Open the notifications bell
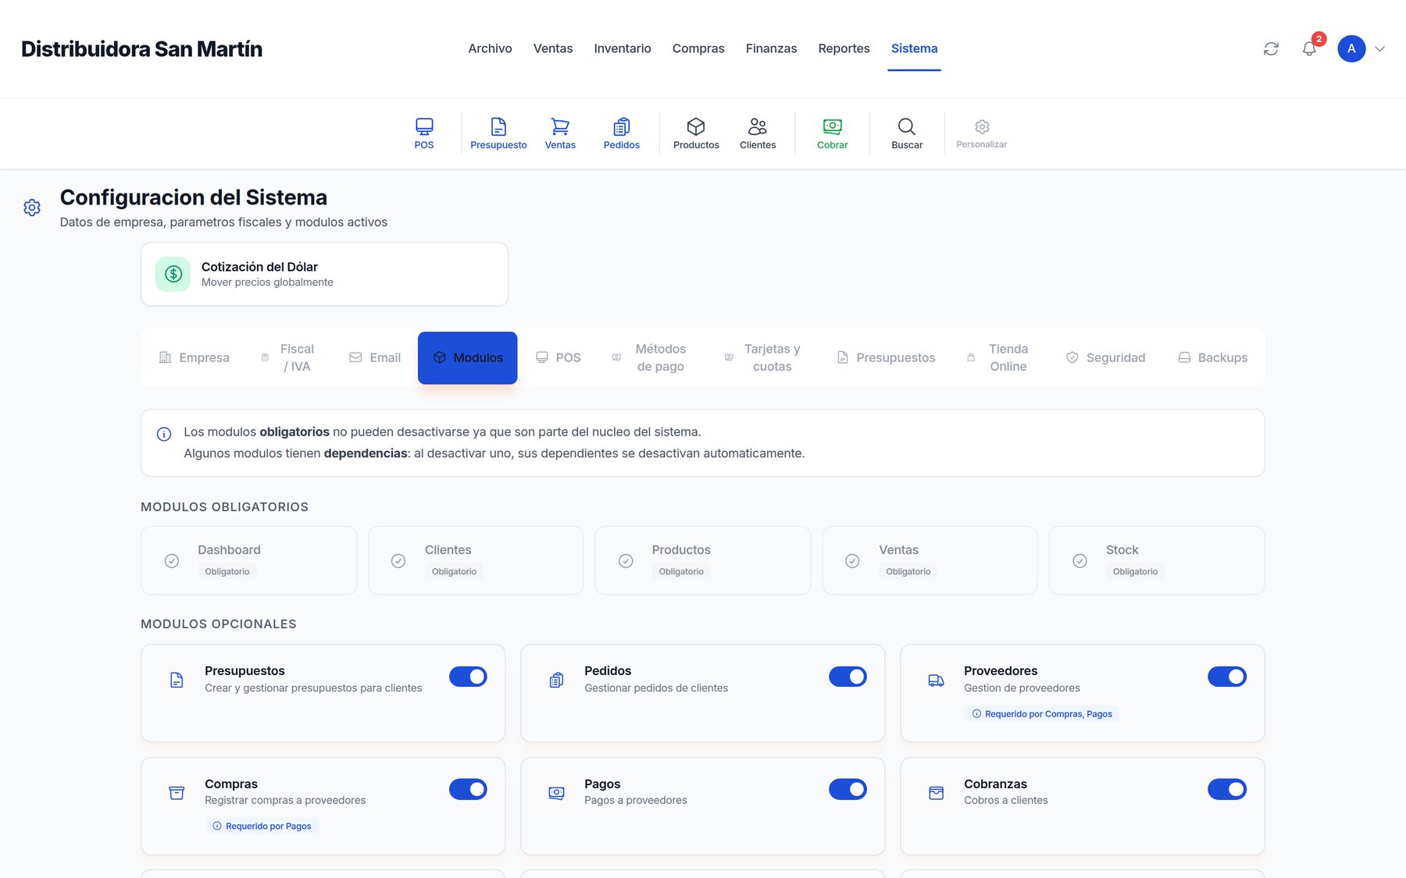 point(1309,48)
